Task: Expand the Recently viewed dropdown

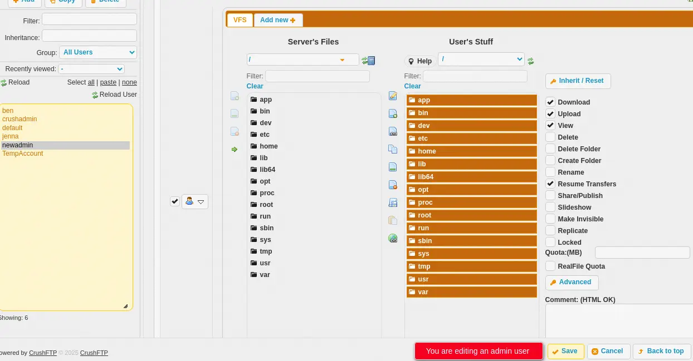Action: point(91,69)
